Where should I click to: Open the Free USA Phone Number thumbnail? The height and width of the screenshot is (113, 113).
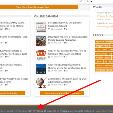[x=41, y=69]
